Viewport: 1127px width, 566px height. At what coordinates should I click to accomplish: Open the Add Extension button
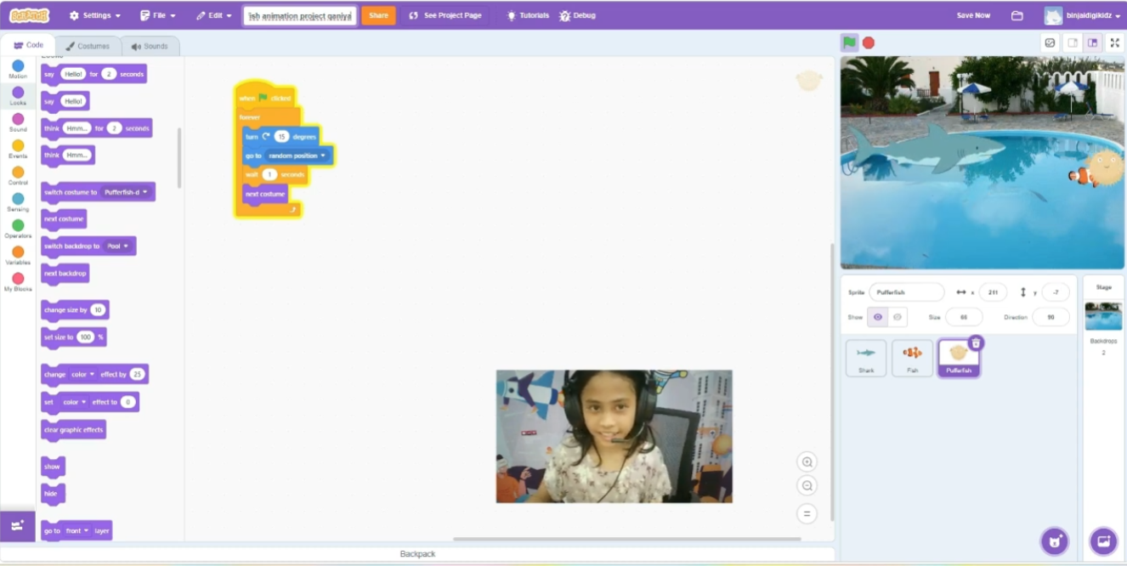[18, 525]
